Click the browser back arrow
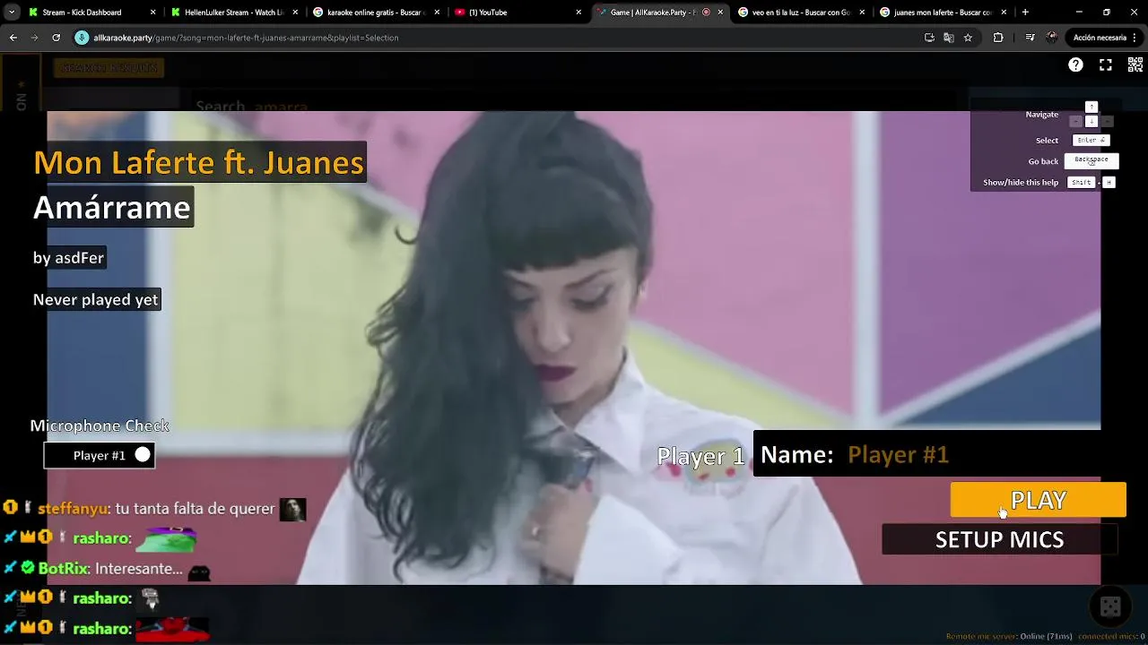Viewport: 1148px width, 645px height. point(13,38)
